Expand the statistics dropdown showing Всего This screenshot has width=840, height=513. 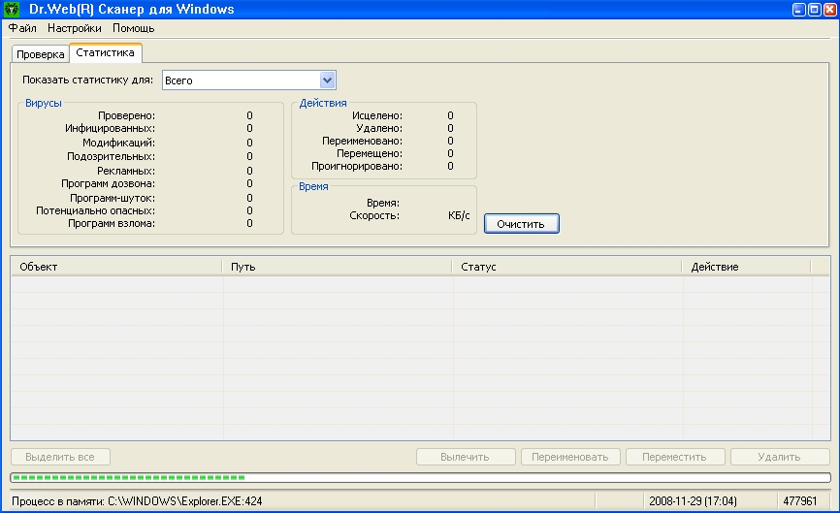327,80
